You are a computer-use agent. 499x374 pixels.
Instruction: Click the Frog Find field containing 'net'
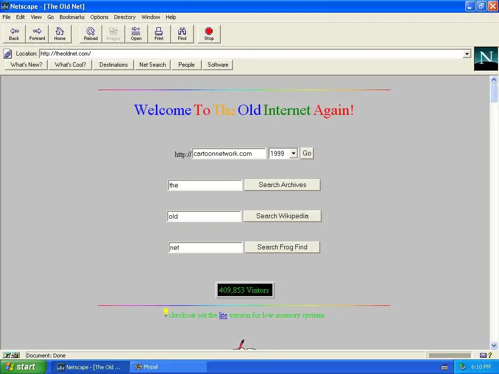[206, 247]
